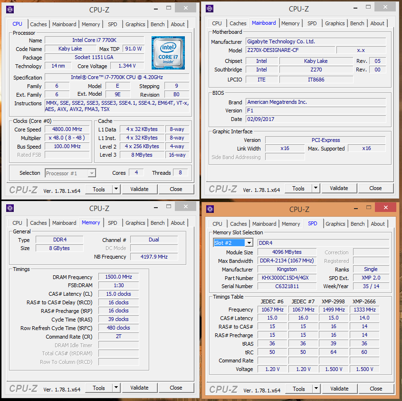Click BIOS Date value '02/09/2017'
Screen dimensions: 402x401
[x=316, y=119]
